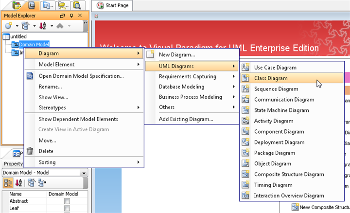350x213 pixels.
Task: Click the collapse tree icon in Model Explorer toolbar
Action: coord(25,26)
